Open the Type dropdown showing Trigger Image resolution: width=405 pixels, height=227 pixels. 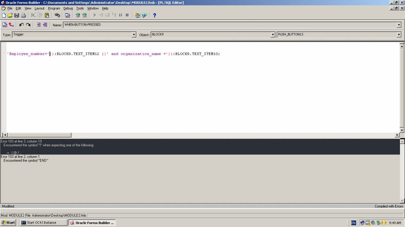[x=134, y=35]
